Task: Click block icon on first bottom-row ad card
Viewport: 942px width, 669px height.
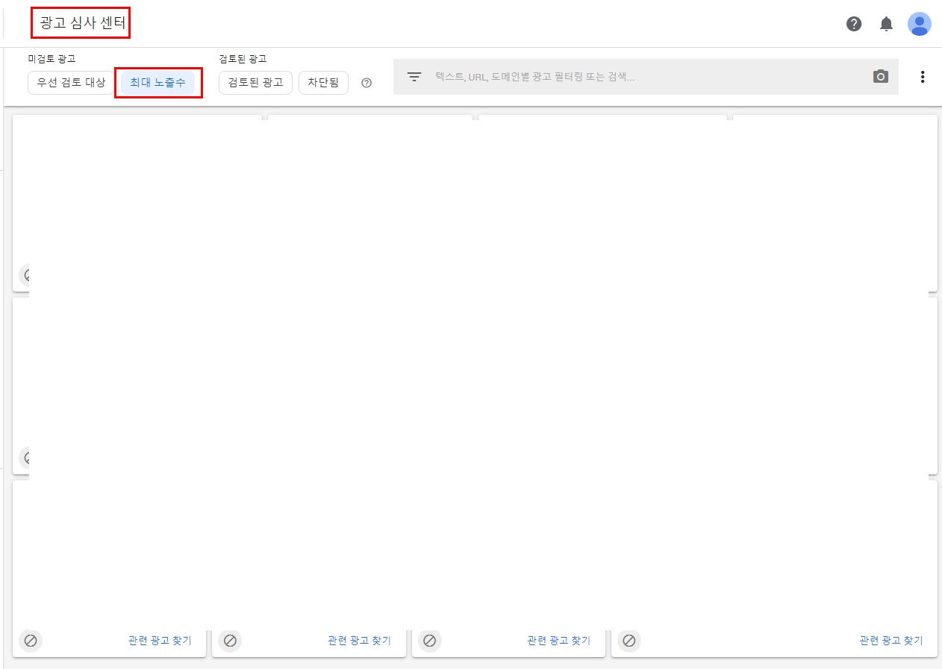Action: pos(31,641)
